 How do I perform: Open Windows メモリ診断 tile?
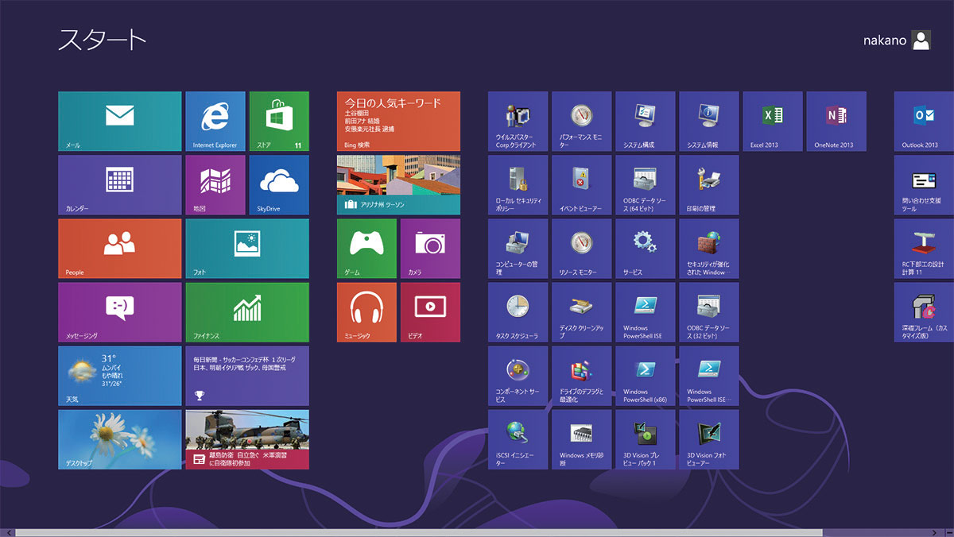coord(582,438)
